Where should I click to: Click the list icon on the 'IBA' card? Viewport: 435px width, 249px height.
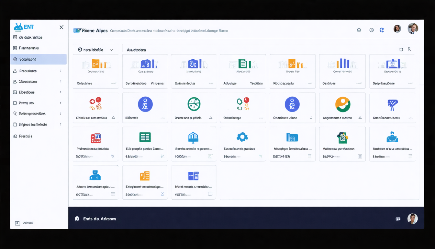tap(310, 156)
